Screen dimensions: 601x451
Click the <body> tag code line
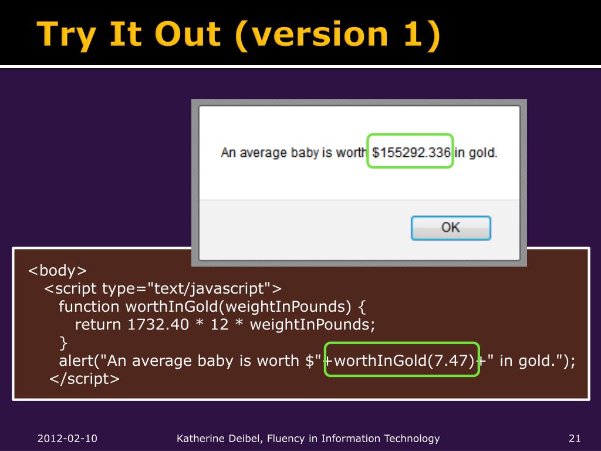58,271
